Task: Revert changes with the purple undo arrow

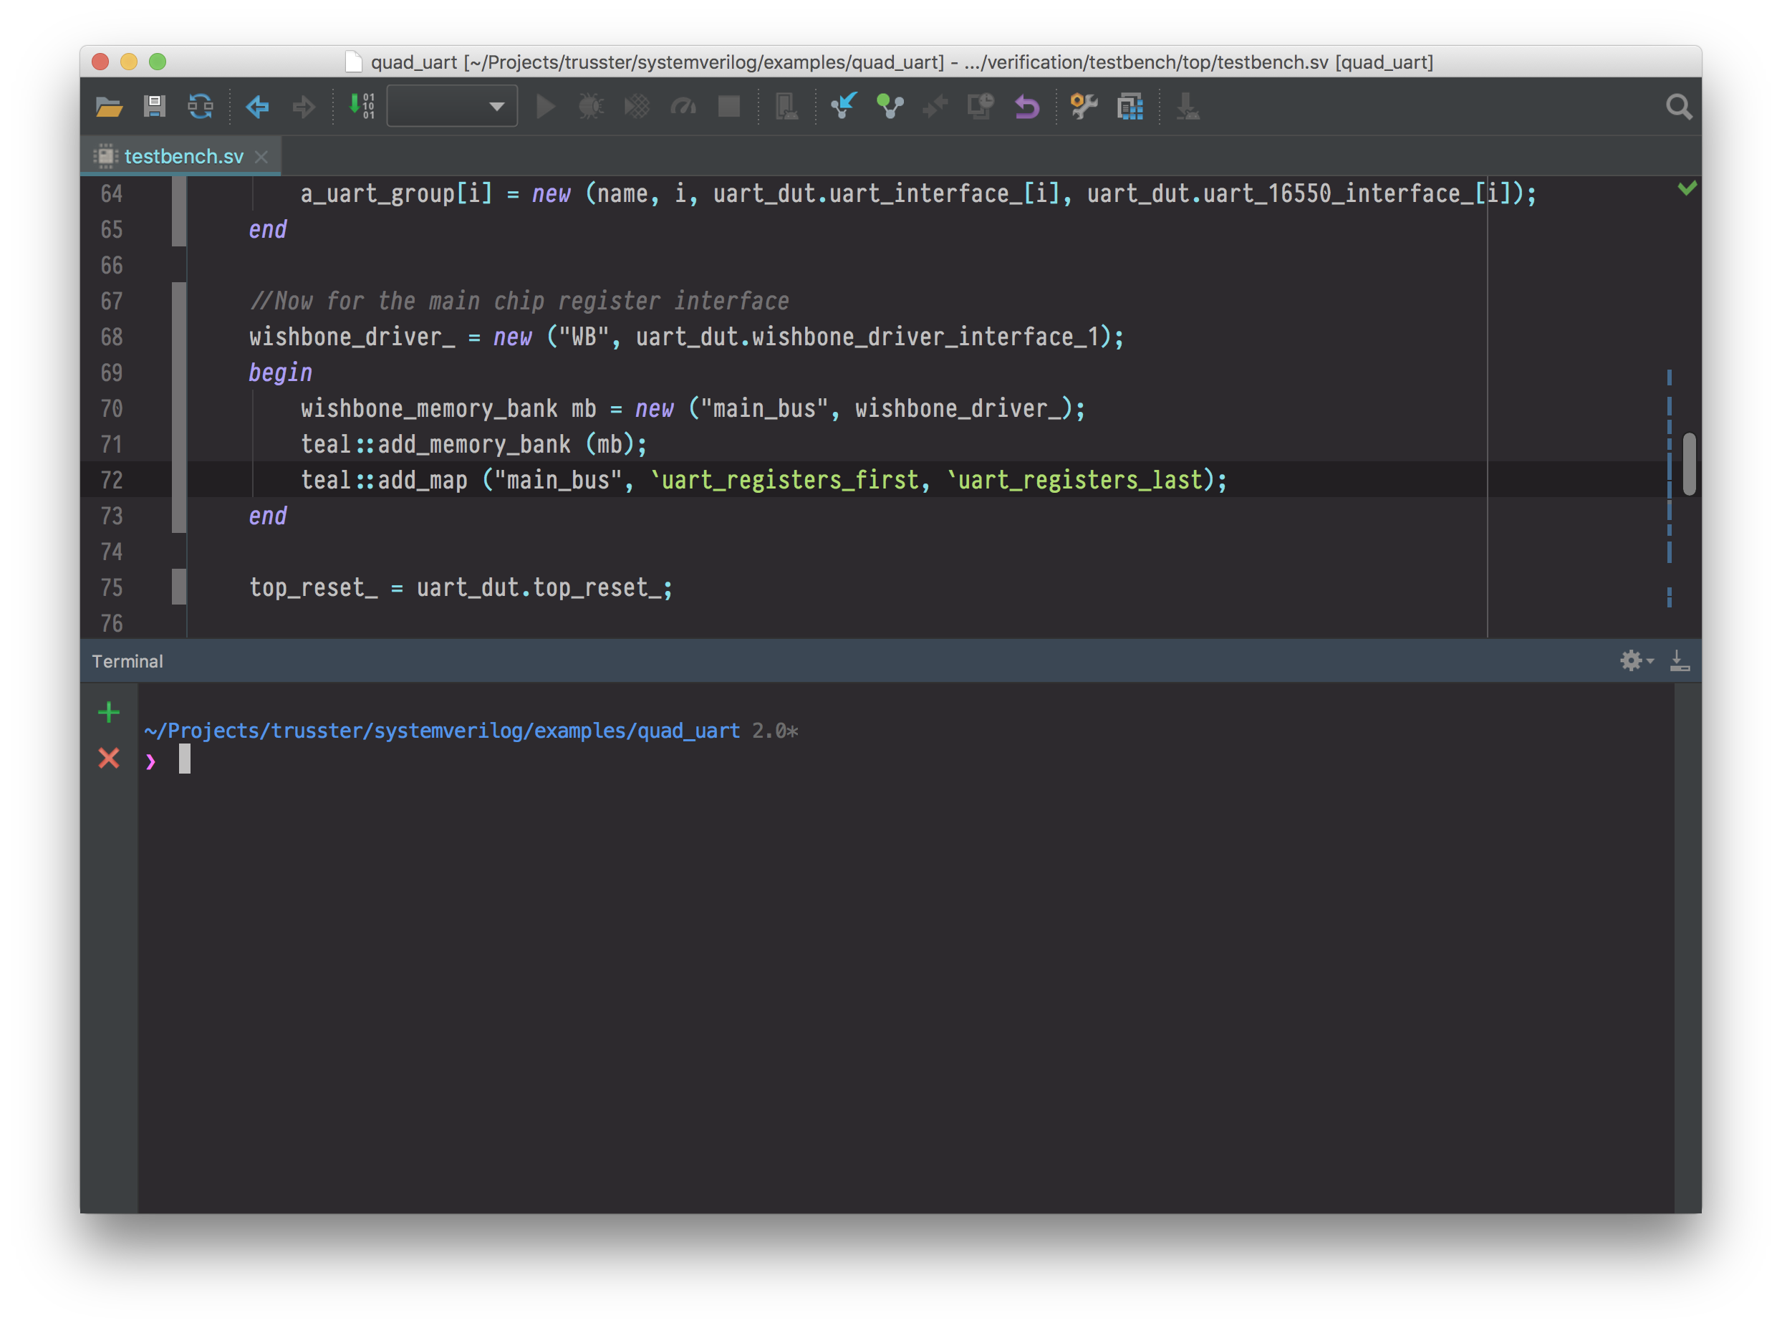Action: coord(1026,106)
